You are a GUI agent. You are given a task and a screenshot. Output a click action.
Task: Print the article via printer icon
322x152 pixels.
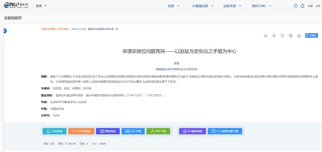tap(291, 36)
